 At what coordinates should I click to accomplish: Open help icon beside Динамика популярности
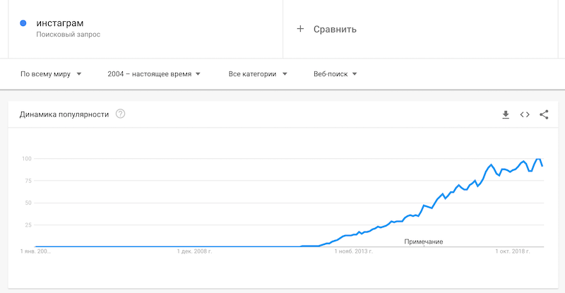120,114
